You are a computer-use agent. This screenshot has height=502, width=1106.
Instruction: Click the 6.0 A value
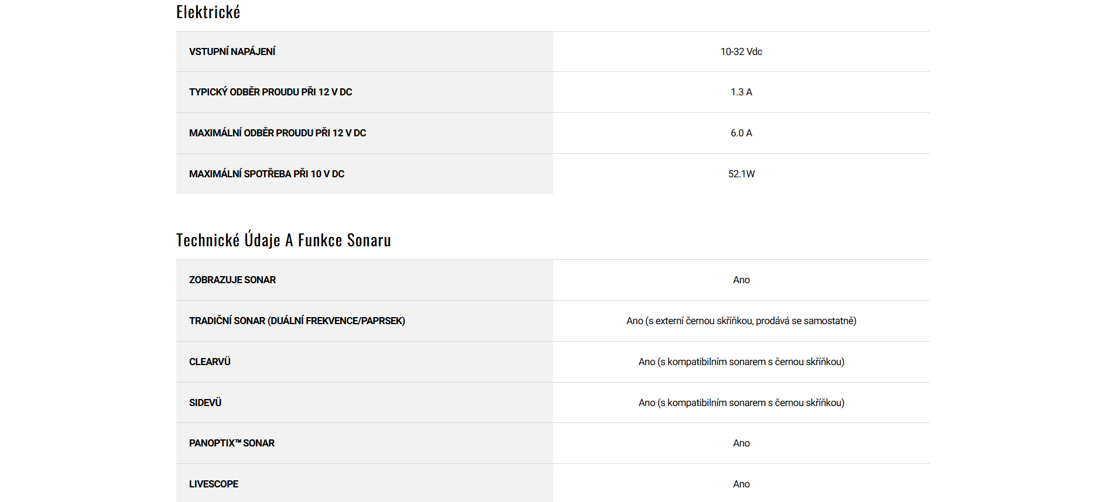tap(741, 133)
